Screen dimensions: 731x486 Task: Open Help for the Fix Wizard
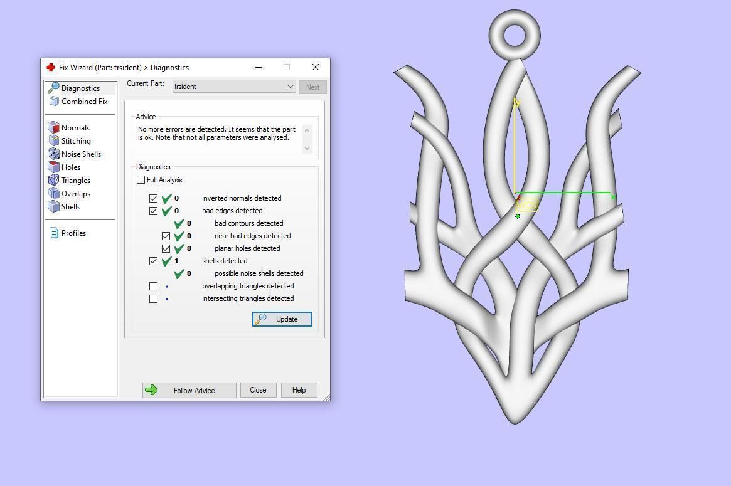(299, 390)
